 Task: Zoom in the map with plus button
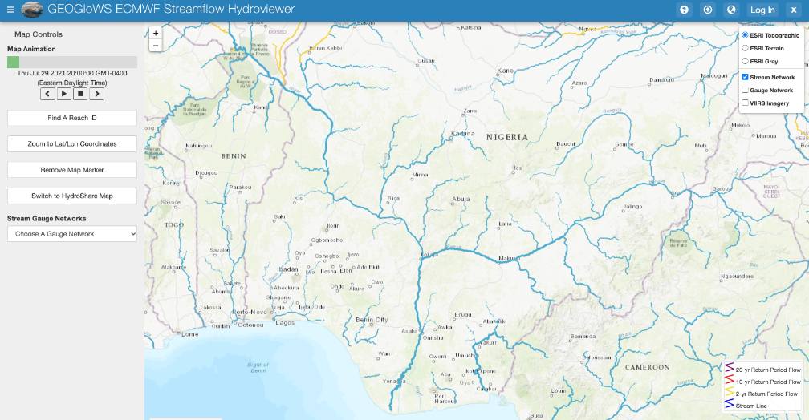click(156, 34)
